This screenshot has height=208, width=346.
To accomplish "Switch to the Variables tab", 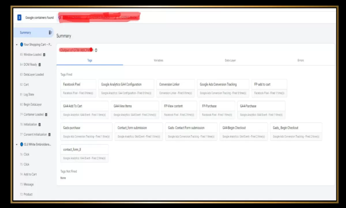I will pyautogui.click(x=158, y=61).
